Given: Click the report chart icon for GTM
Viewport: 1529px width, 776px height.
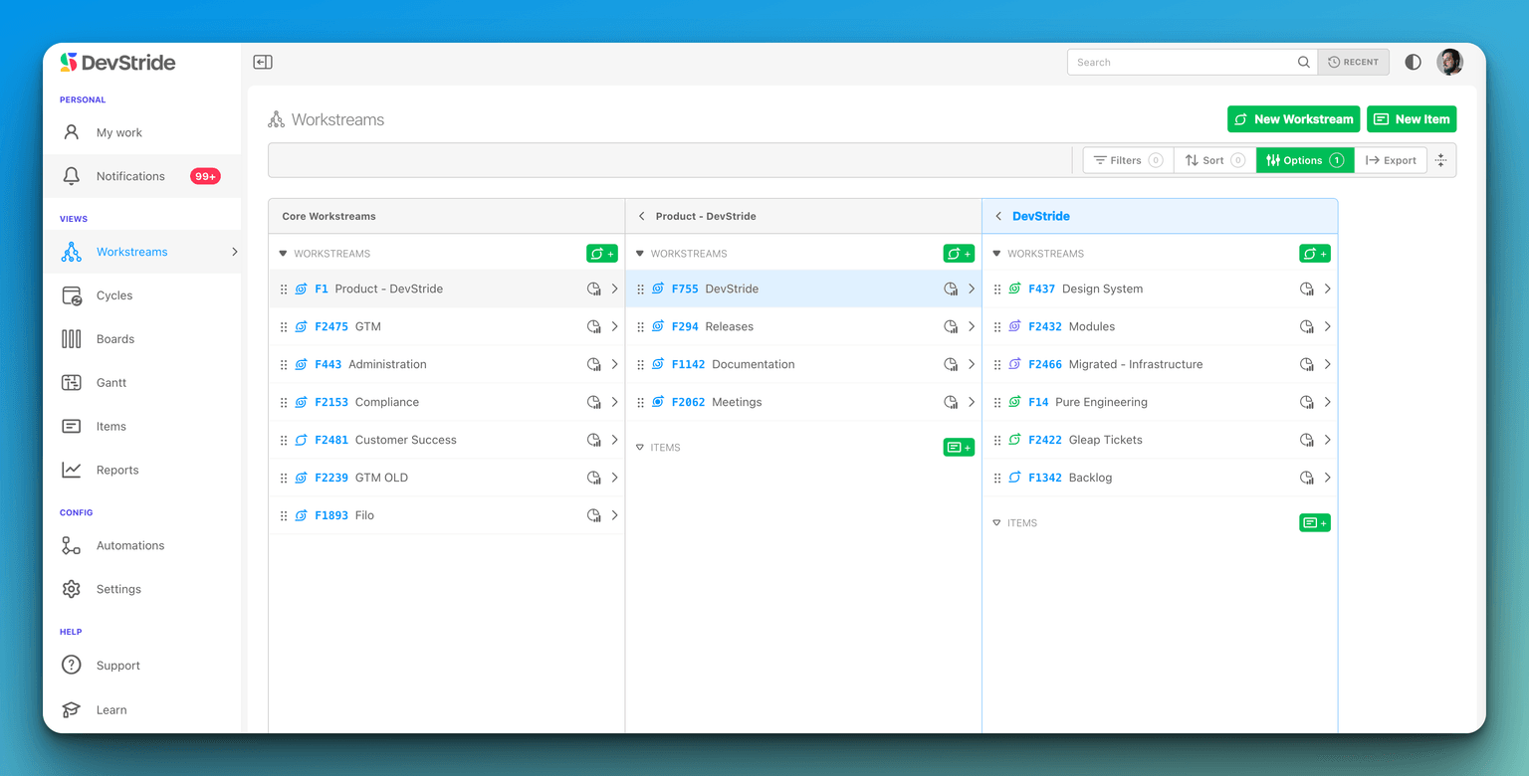Looking at the screenshot, I should click(x=594, y=326).
